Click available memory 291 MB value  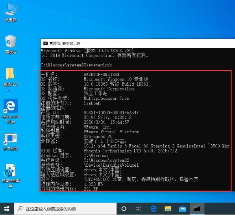(x=91, y=189)
